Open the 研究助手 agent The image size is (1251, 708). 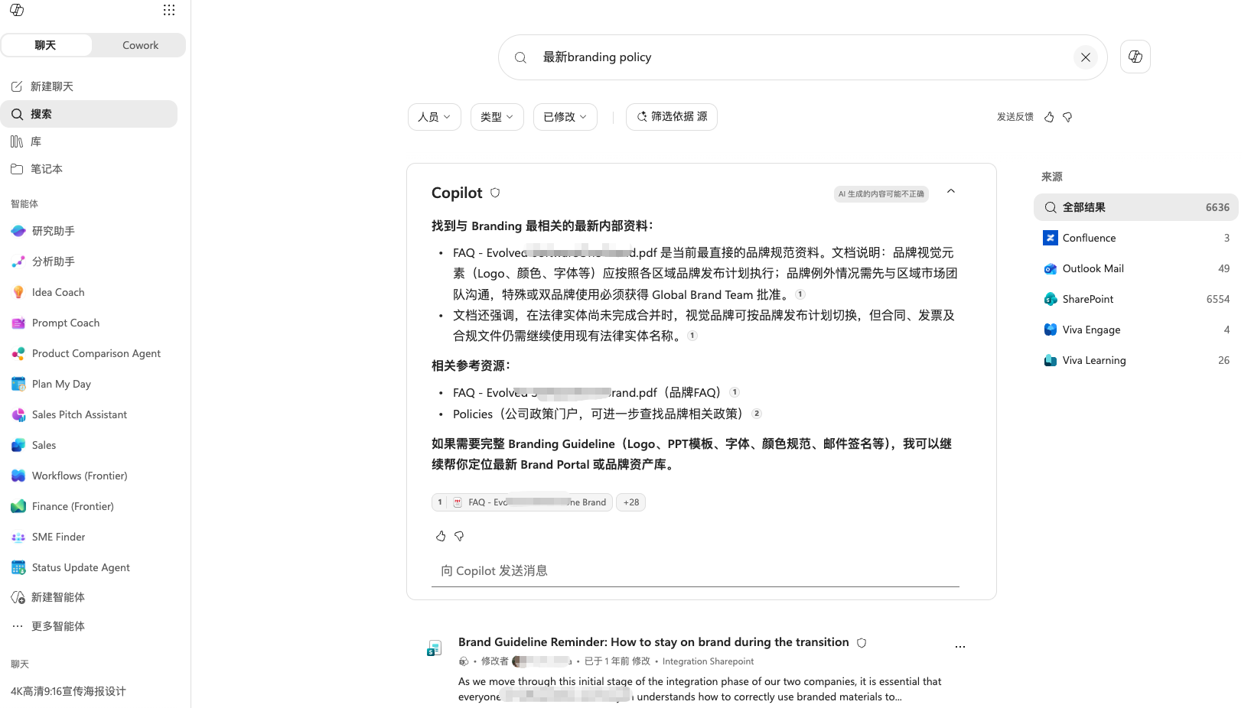(89, 231)
